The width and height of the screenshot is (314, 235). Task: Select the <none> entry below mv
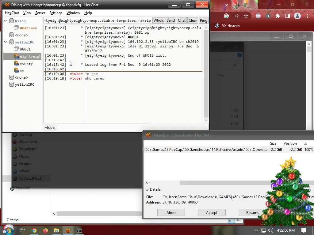pos(21,77)
